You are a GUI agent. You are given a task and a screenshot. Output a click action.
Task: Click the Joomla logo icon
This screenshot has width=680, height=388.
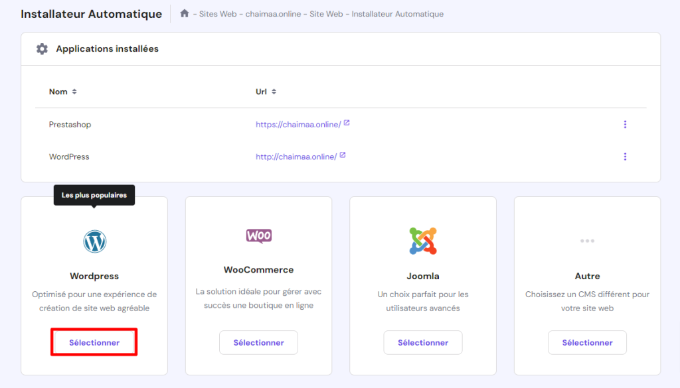tap(423, 241)
